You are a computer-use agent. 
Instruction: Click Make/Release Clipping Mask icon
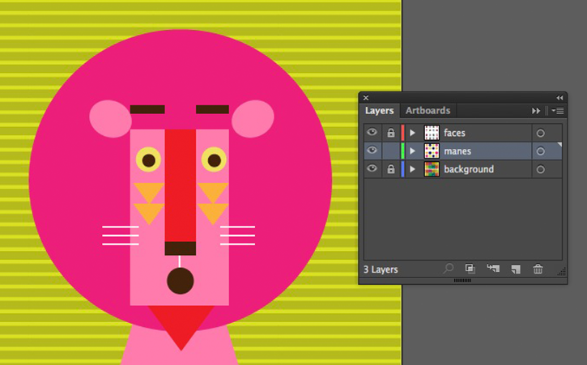(x=470, y=269)
